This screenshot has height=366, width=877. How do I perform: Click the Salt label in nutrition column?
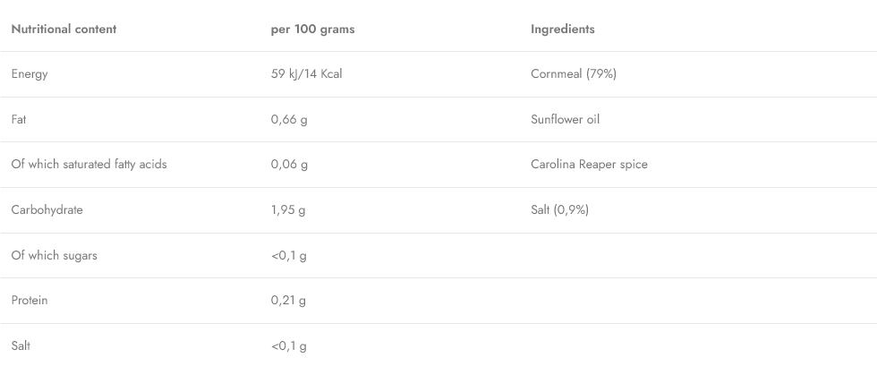[x=21, y=345]
